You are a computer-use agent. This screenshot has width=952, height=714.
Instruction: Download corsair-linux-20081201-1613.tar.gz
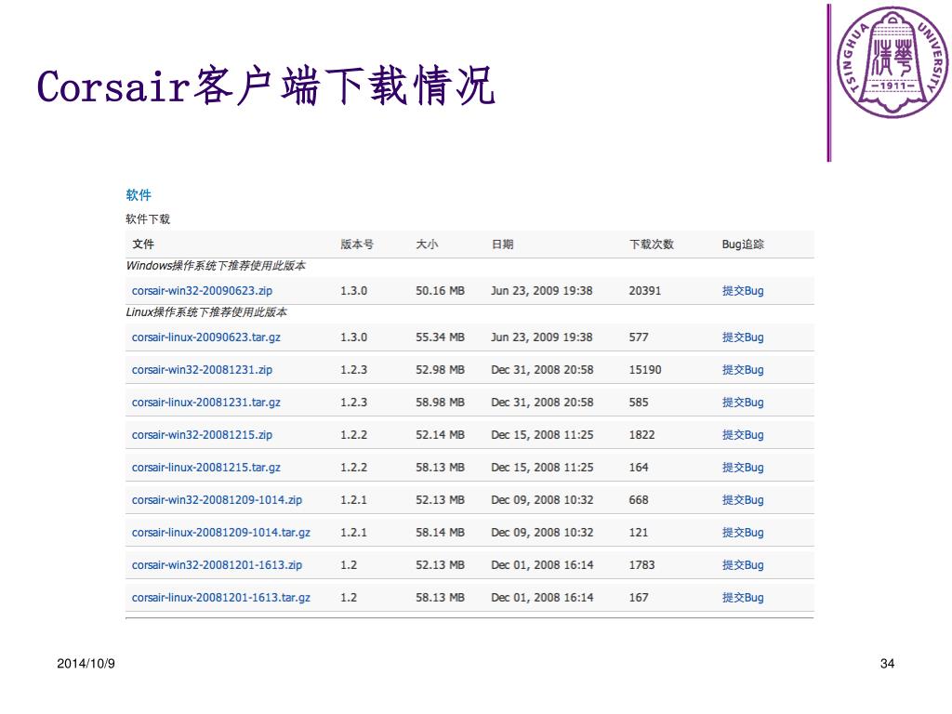221,598
